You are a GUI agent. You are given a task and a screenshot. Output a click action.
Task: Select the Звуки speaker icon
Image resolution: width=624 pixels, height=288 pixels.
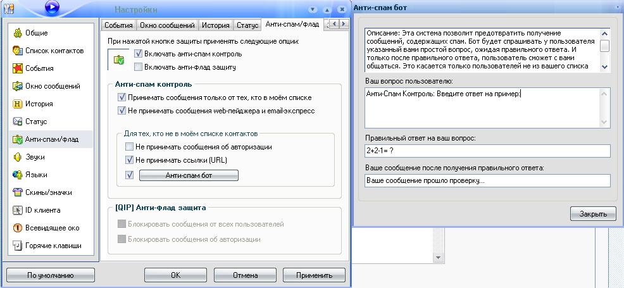pos(18,157)
